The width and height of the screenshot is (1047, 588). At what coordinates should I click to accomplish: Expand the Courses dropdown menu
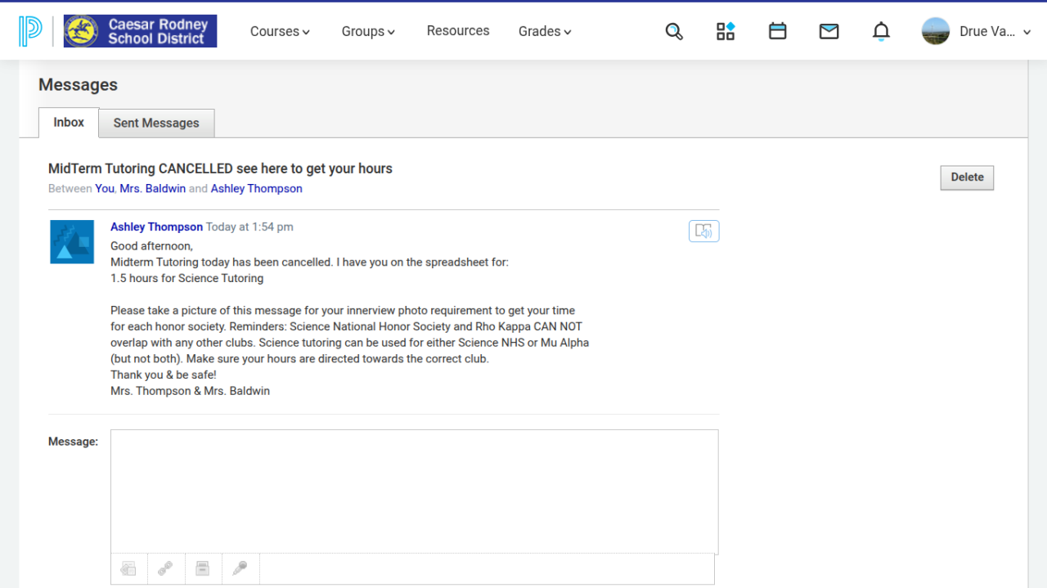(280, 32)
